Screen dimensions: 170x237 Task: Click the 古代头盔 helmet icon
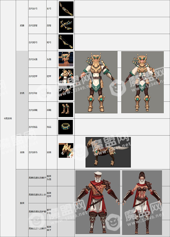(x=66, y=59)
